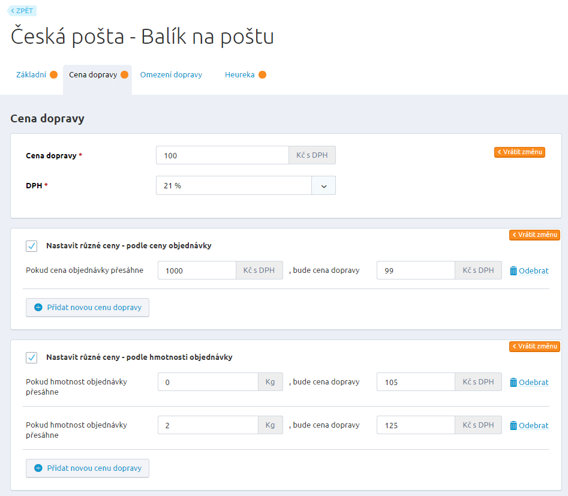Click Odebrat link in the 125 price row
Screen dimensions: 568x496
pyautogui.click(x=534, y=425)
